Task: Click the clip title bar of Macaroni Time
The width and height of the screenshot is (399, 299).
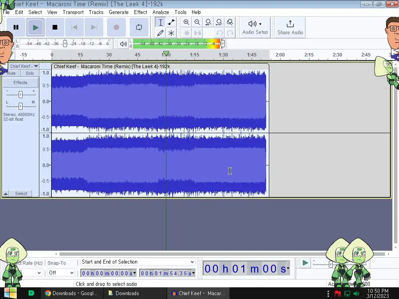Action: pyautogui.click(x=160, y=67)
